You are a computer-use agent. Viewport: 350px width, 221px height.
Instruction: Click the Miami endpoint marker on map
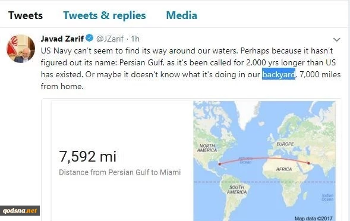220,164
